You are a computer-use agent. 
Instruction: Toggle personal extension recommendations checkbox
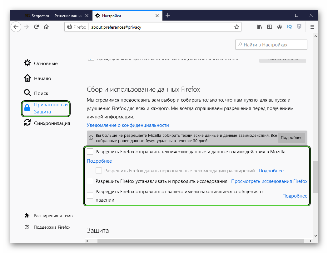99,171
